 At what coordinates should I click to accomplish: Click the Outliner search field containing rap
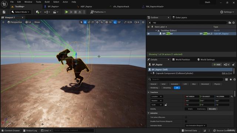[x=189, y=23]
